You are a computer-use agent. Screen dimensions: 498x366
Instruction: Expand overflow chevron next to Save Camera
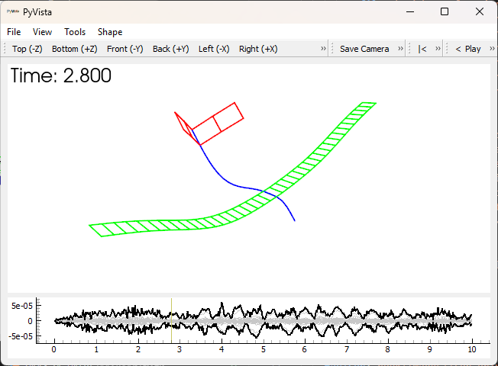coord(399,49)
